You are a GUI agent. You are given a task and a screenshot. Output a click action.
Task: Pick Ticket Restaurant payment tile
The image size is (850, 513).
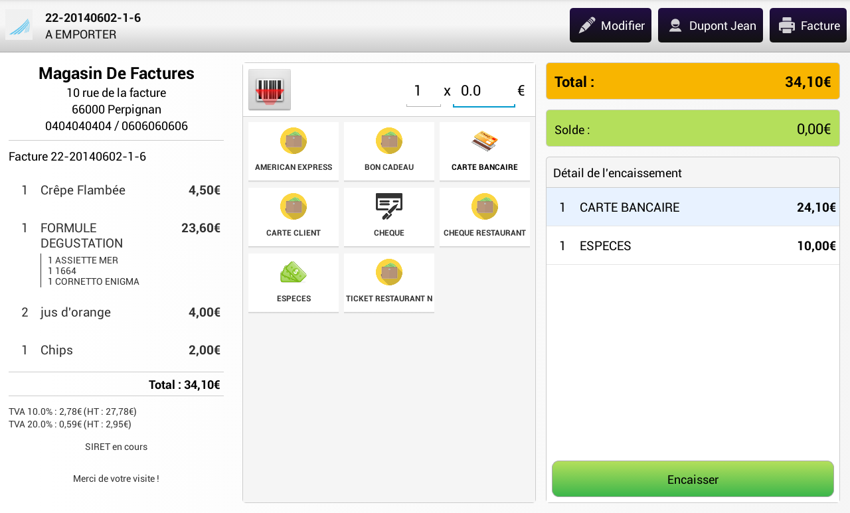point(389,282)
